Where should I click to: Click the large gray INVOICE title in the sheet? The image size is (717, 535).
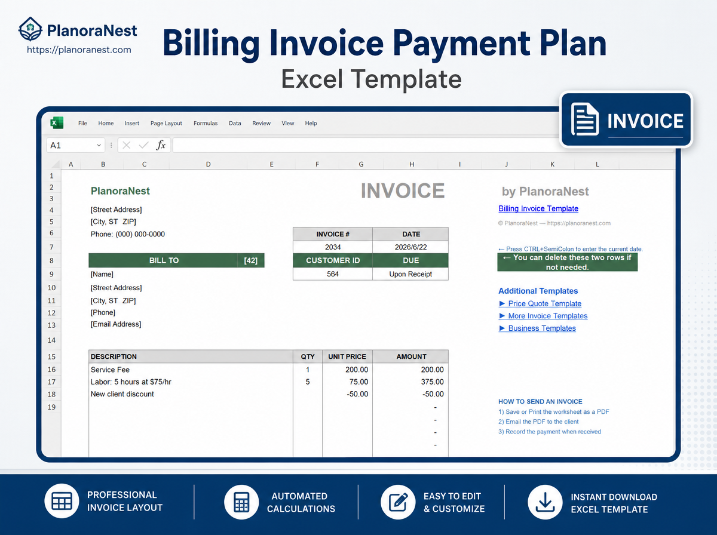point(403,190)
